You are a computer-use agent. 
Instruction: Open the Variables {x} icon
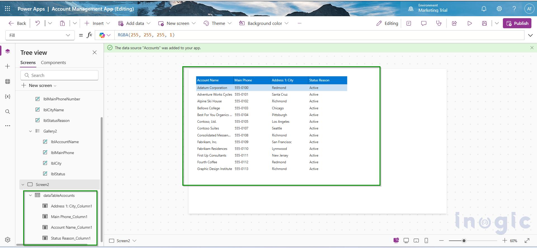8,96
